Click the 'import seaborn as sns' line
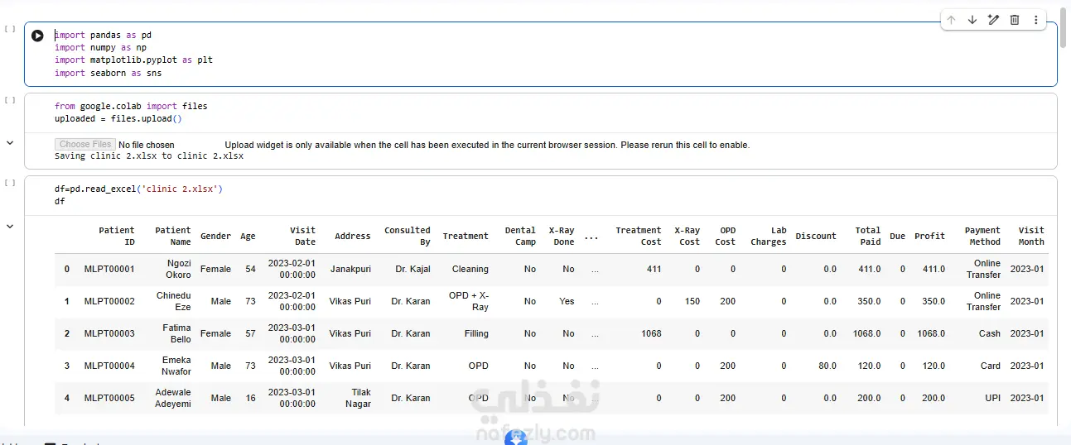The width and height of the screenshot is (1071, 445). click(x=109, y=73)
